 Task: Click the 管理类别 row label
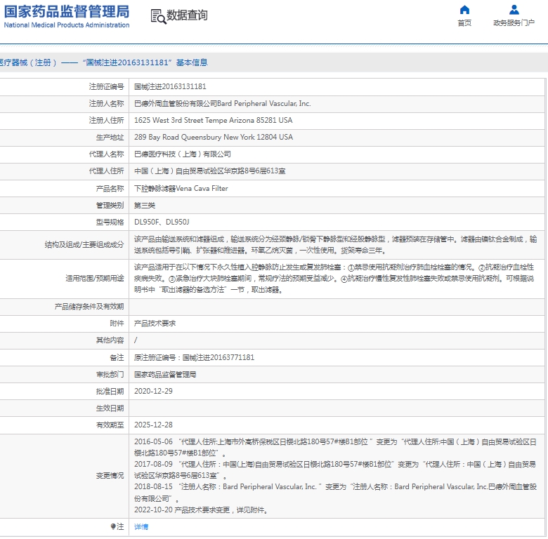coord(110,205)
